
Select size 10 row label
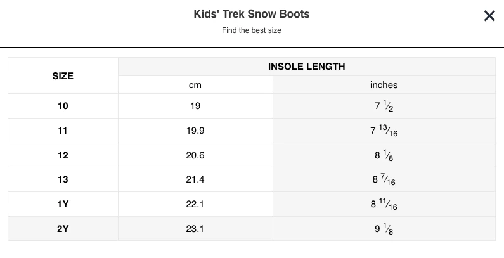point(63,106)
